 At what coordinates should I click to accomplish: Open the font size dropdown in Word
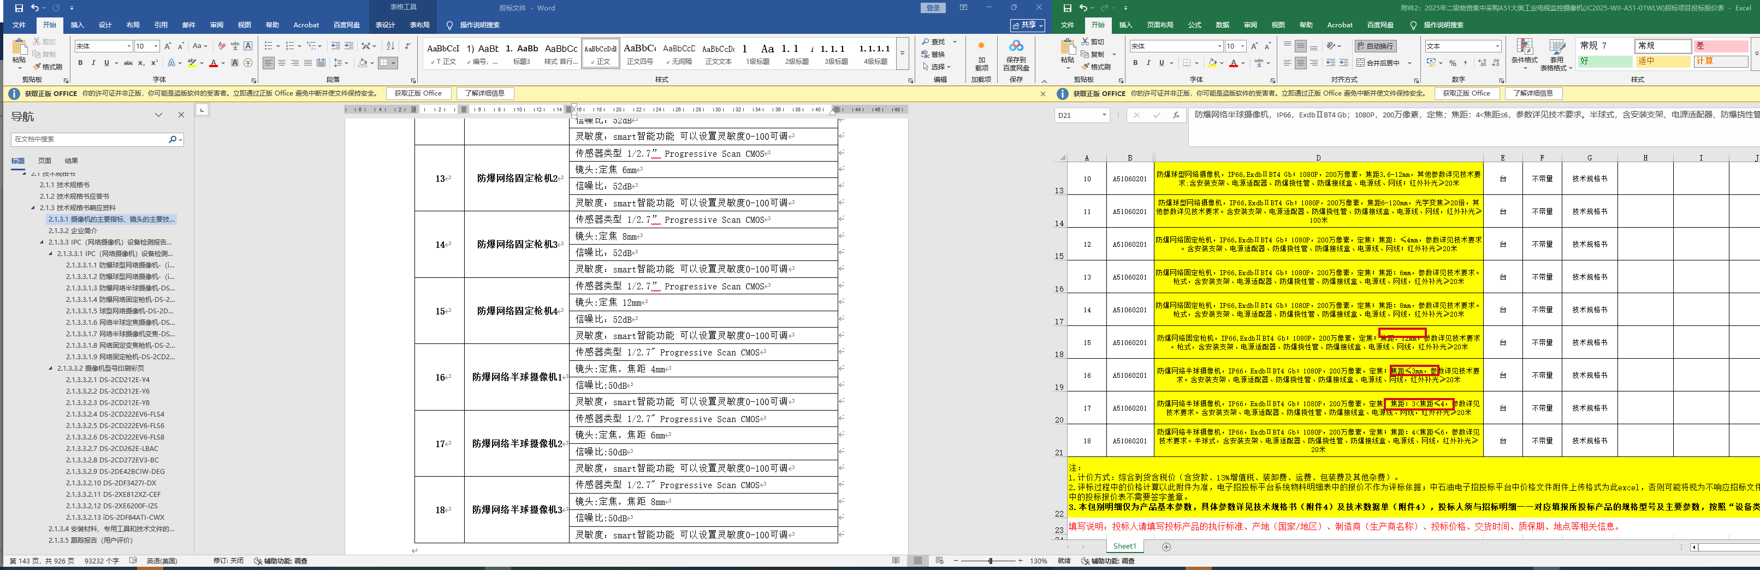[x=156, y=46]
